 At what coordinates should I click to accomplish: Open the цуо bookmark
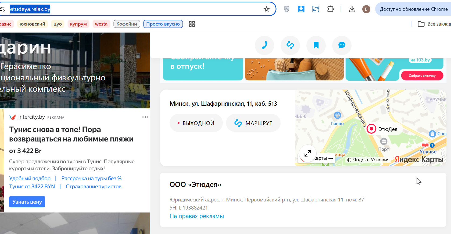(x=58, y=24)
